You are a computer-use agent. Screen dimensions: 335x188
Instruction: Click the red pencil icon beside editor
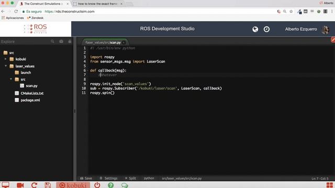coord(333,40)
